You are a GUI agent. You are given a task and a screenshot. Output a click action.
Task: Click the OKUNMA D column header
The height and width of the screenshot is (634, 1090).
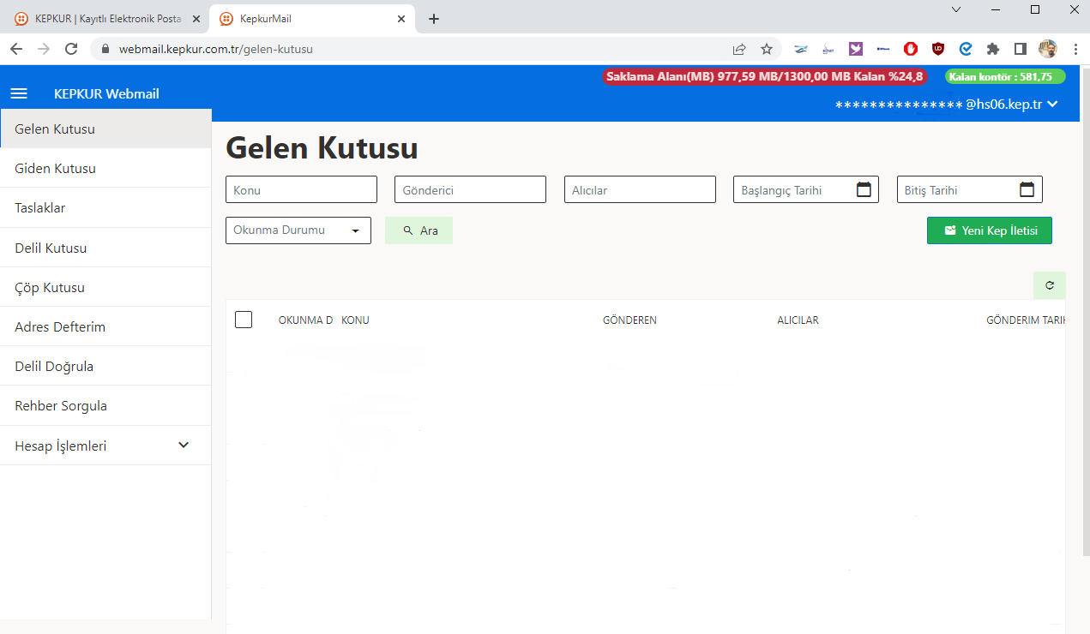pos(305,320)
